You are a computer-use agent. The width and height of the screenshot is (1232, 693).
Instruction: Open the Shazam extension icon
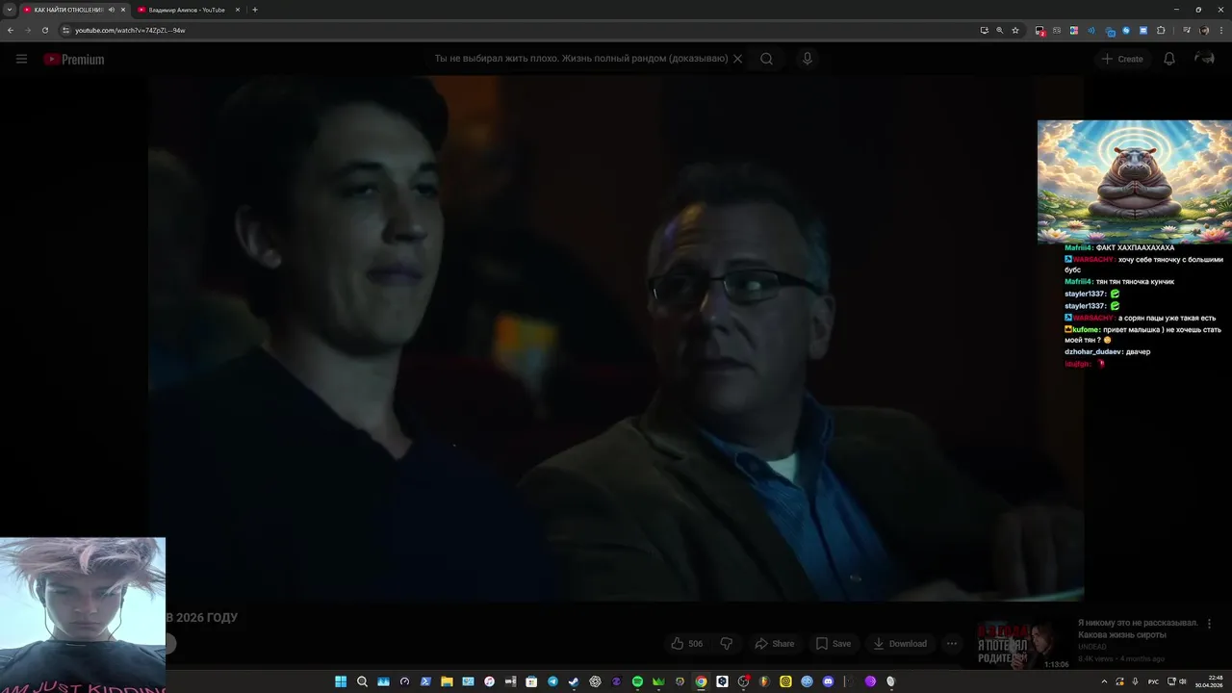click(1126, 30)
